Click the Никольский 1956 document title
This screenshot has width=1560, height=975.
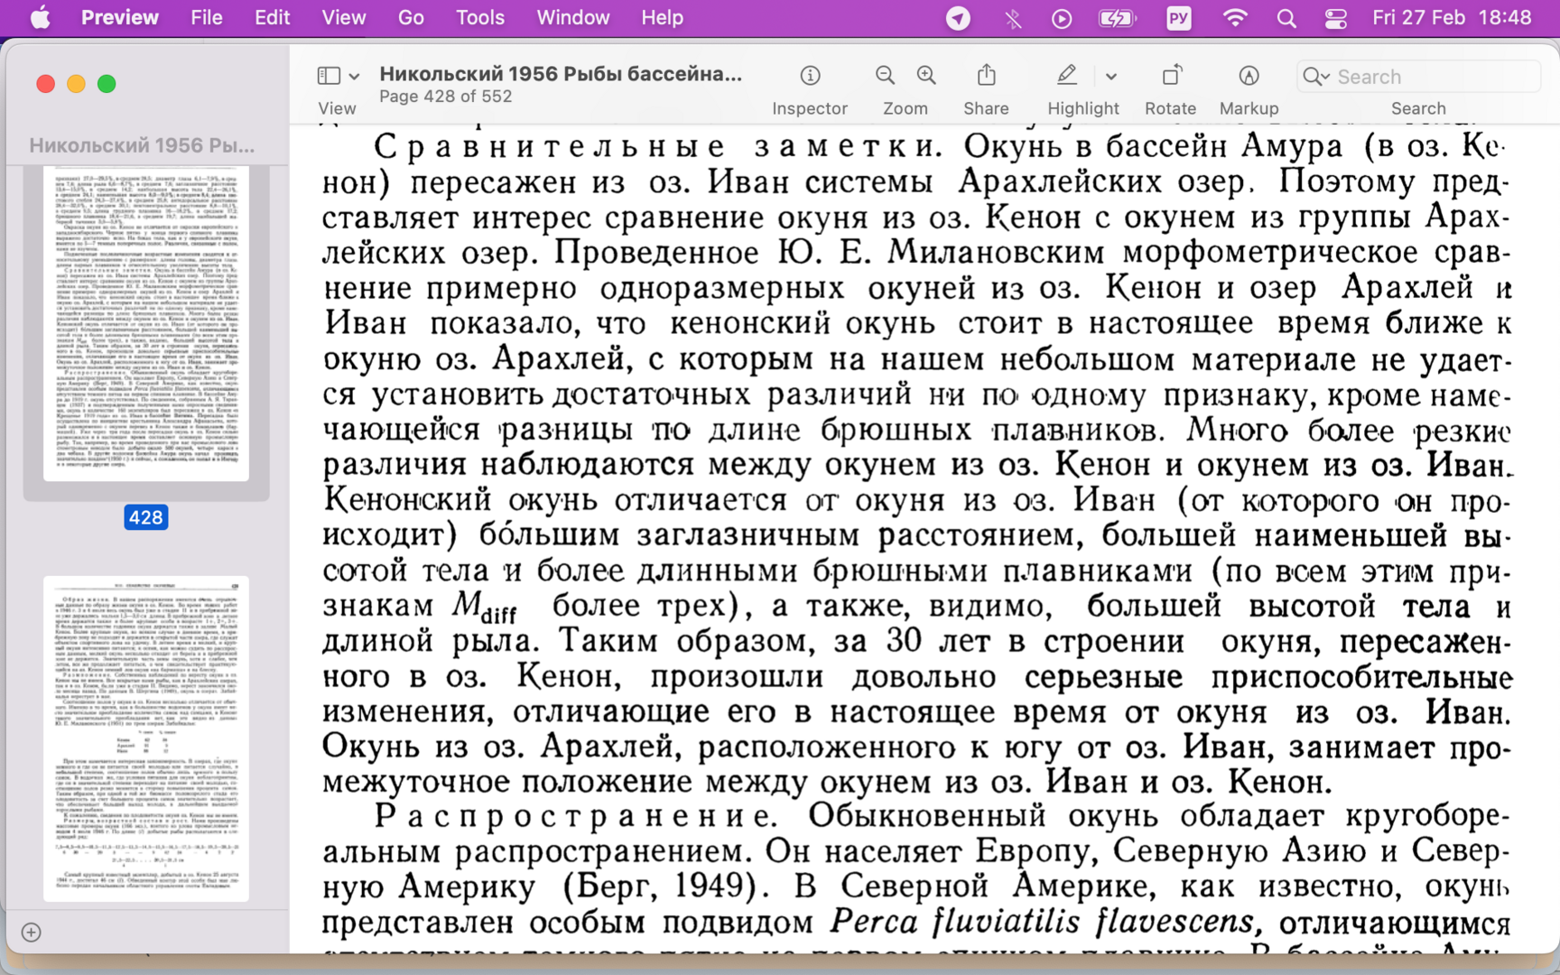[x=560, y=74]
